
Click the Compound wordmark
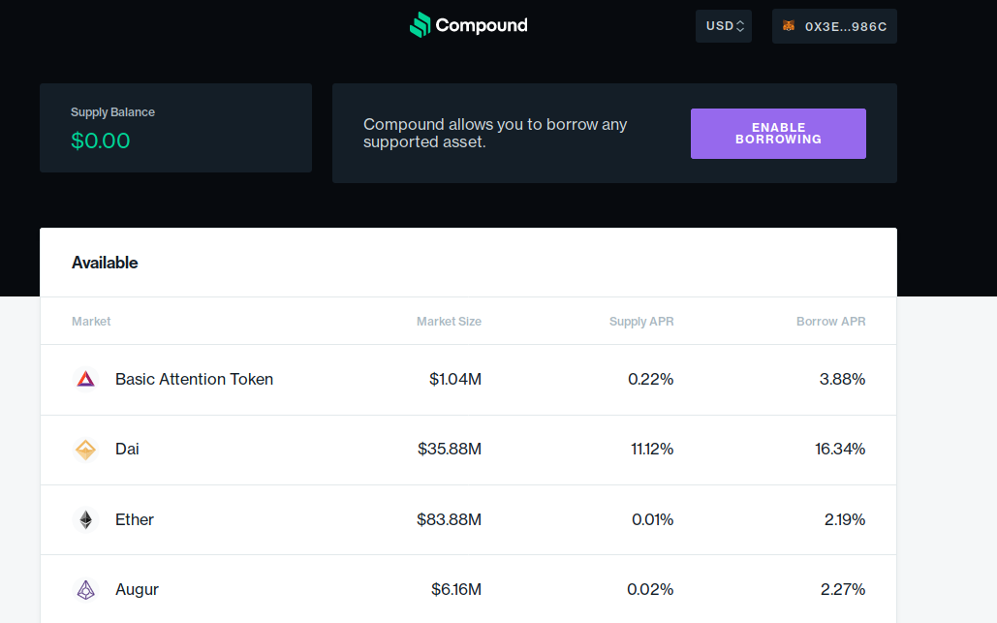tap(482, 25)
